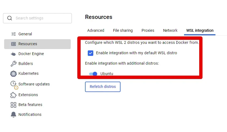The height and width of the screenshot is (132, 227).
Task: Open the Builders section
Action: coord(26,64)
